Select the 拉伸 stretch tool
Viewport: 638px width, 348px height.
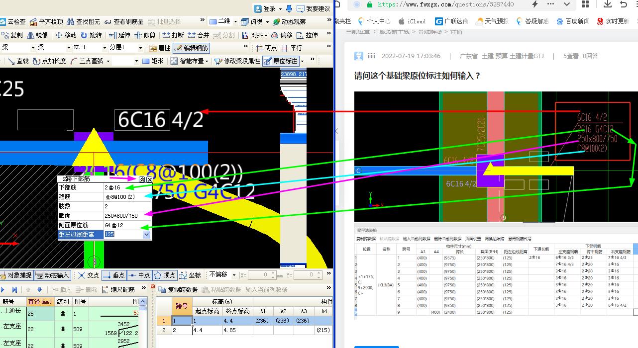[x=308, y=35]
